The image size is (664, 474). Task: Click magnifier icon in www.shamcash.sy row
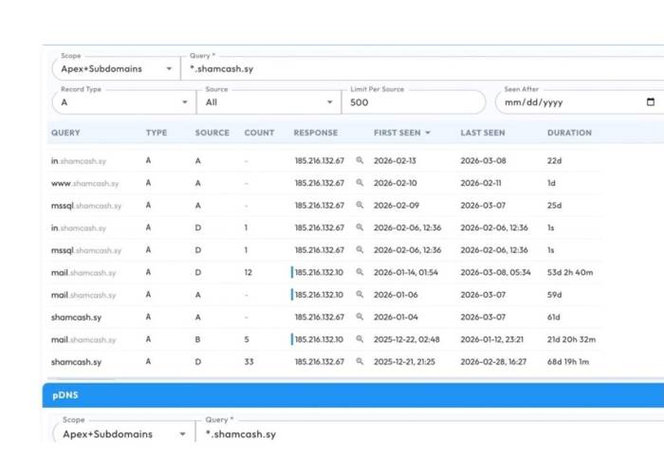tap(360, 183)
